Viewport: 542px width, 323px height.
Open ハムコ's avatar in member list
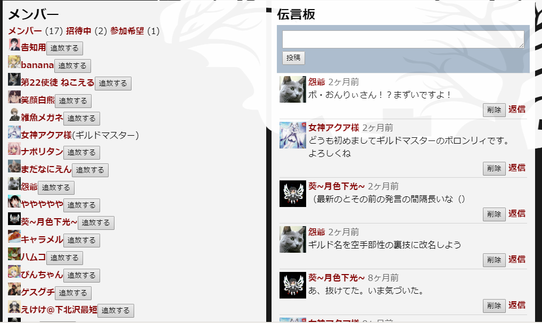(x=14, y=254)
